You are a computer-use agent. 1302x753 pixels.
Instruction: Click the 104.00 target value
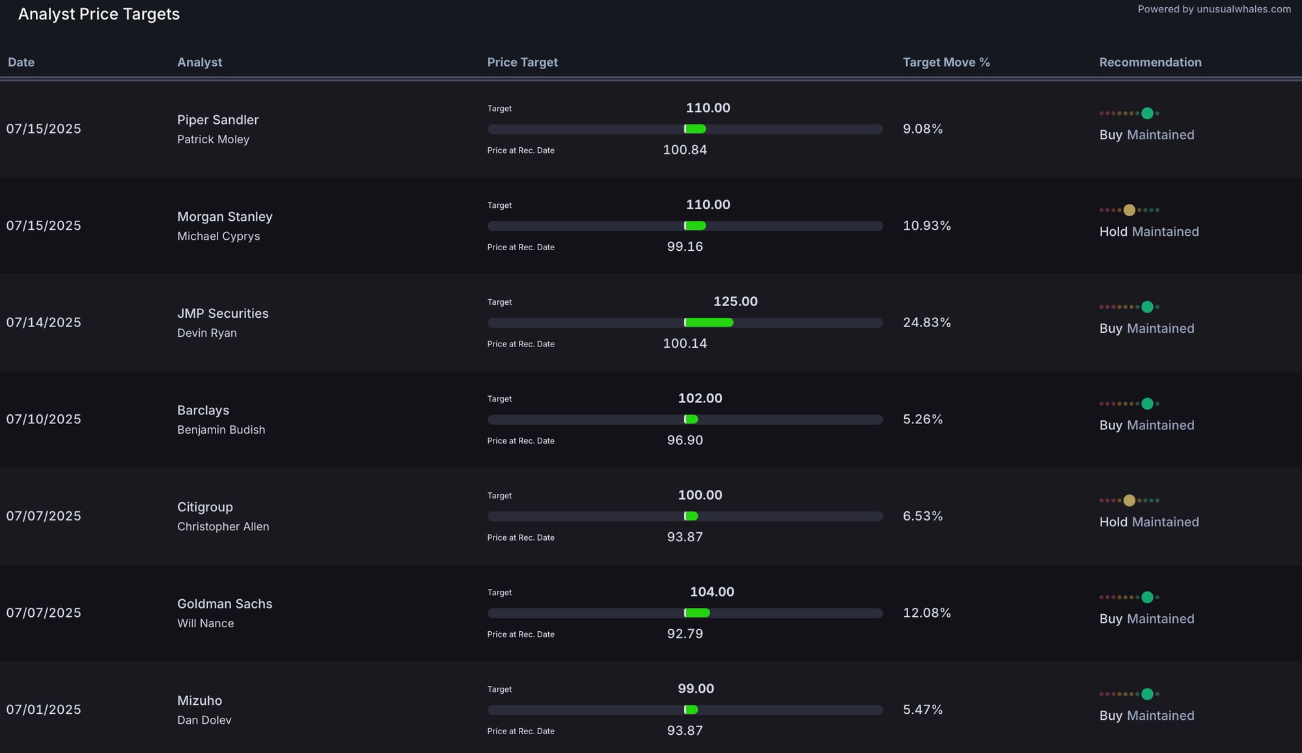pos(712,592)
